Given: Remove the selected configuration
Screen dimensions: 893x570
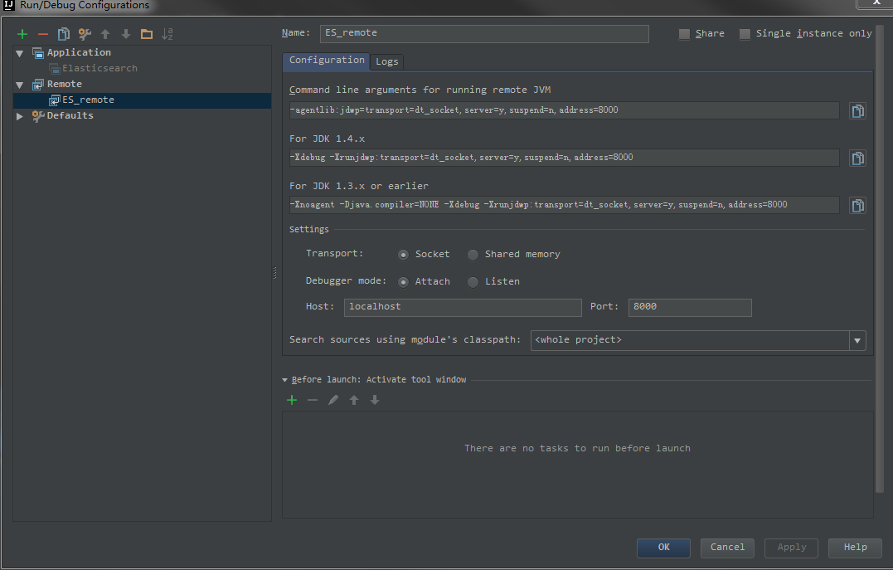Looking at the screenshot, I should (x=41, y=34).
